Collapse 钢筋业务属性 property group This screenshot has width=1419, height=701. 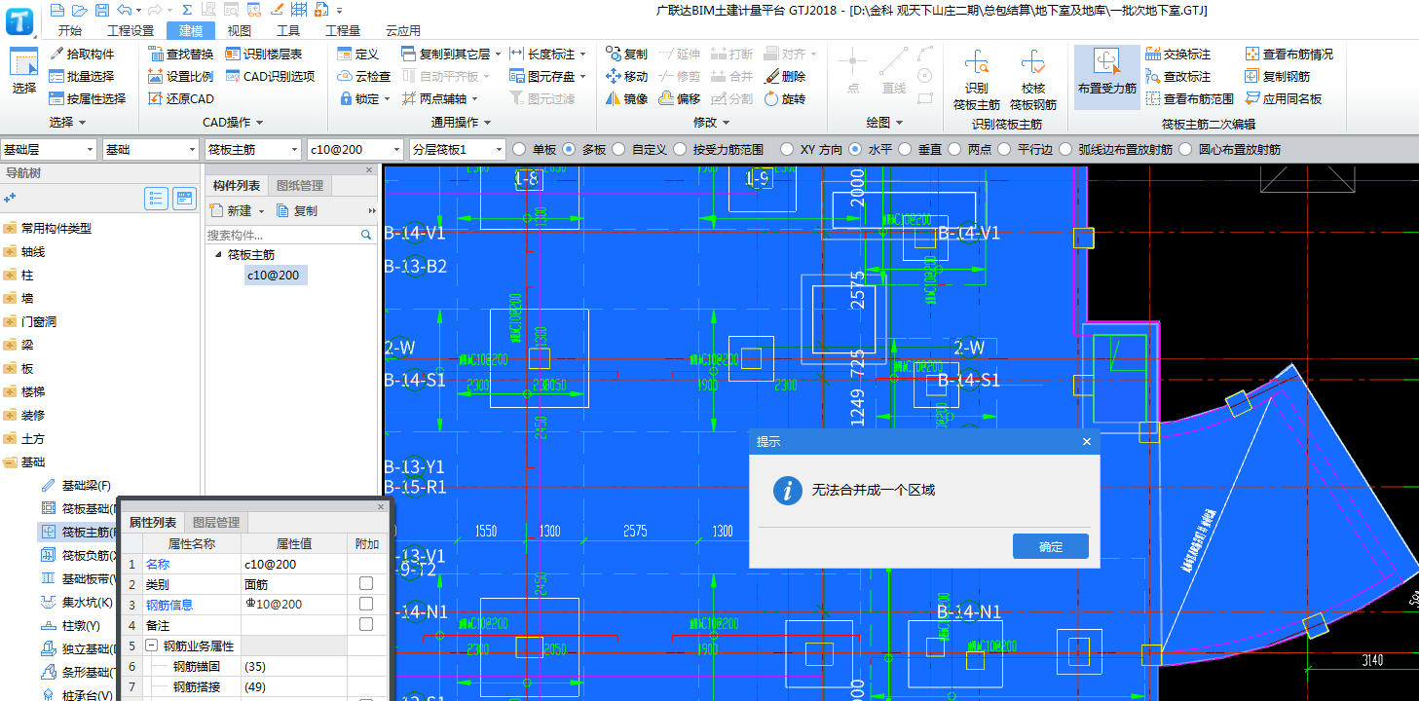tap(151, 646)
